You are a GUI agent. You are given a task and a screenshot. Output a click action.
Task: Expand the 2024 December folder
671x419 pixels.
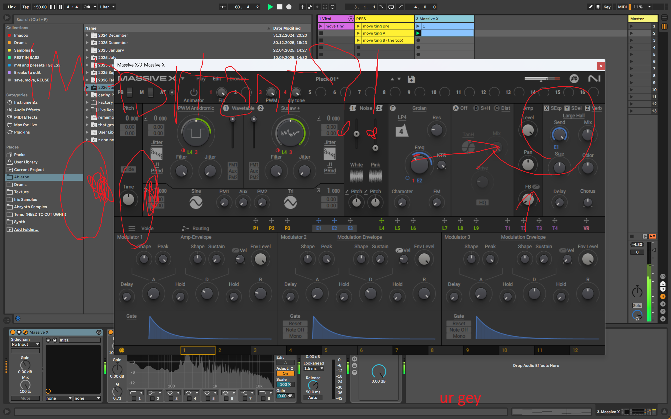click(x=87, y=35)
